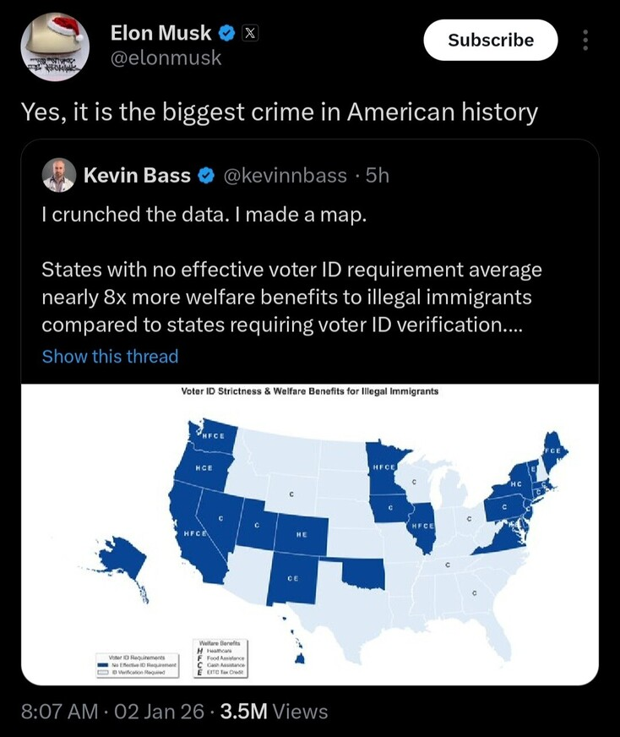Expand with Show this thread link
The image size is (620, 737).
tap(110, 356)
